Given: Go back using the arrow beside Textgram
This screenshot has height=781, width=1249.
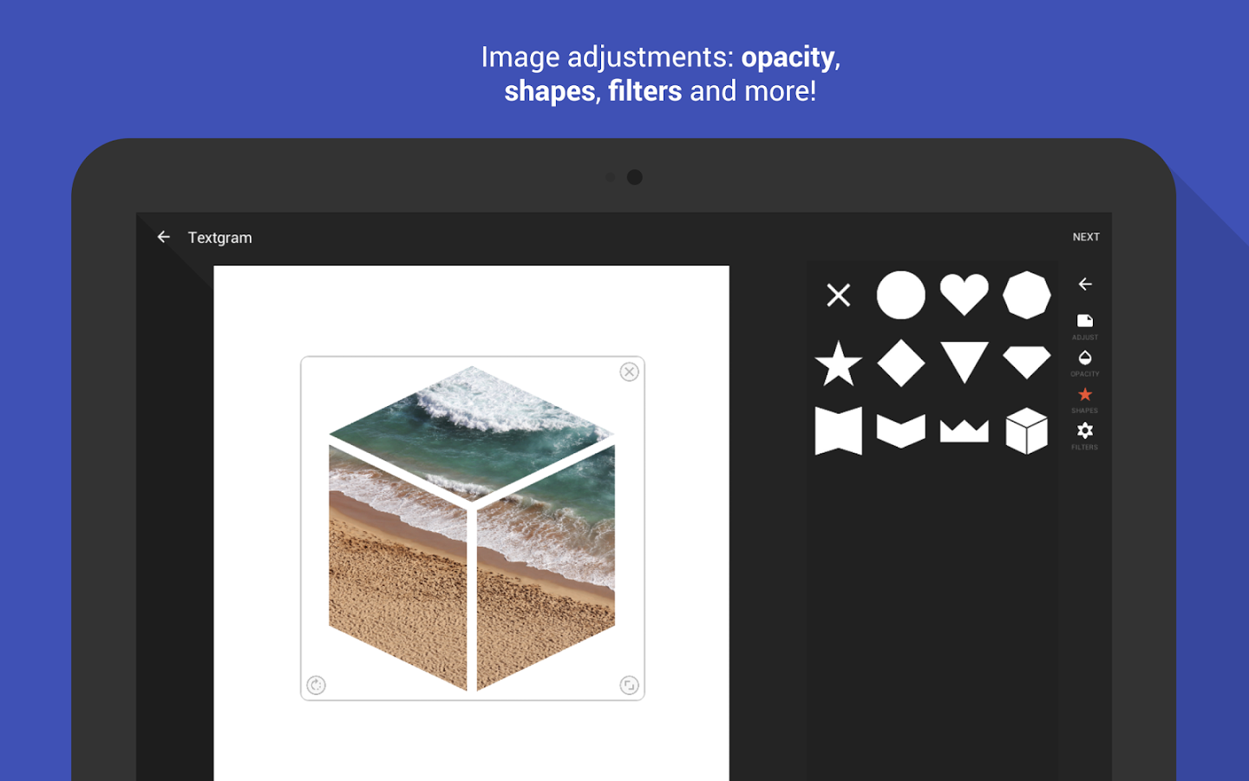Looking at the screenshot, I should tap(163, 237).
